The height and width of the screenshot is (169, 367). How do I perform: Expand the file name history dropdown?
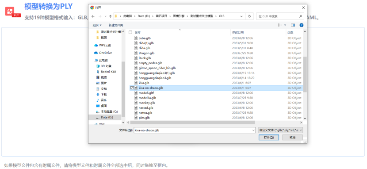(x=253, y=130)
